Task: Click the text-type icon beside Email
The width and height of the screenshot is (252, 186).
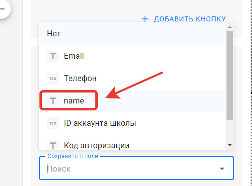Action: click(x=53, y=56)
